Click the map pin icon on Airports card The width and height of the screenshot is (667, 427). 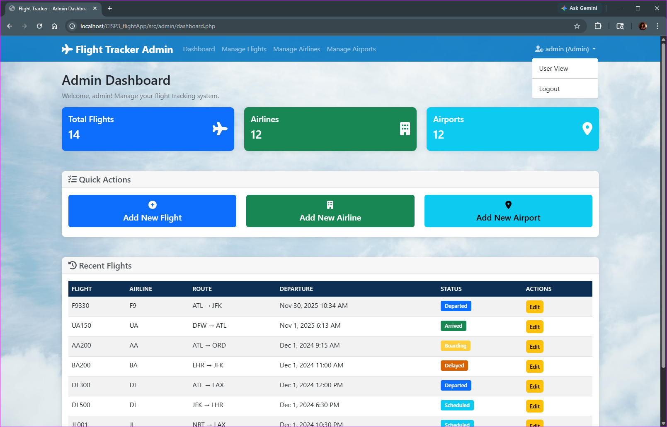587,128
